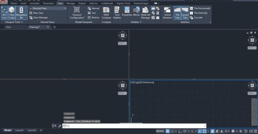Click the command line wrench customize icon
The image size is (258, 134).
tap(60, 126)
